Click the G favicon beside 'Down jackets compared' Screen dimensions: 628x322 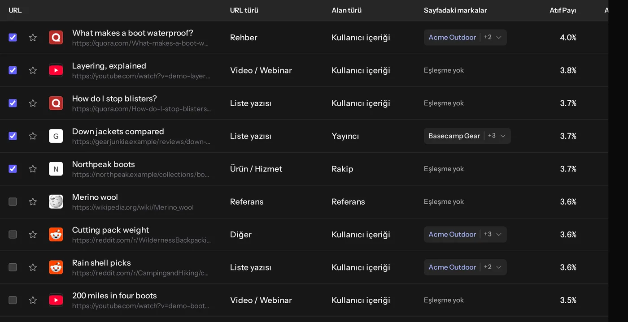(56, 136)
